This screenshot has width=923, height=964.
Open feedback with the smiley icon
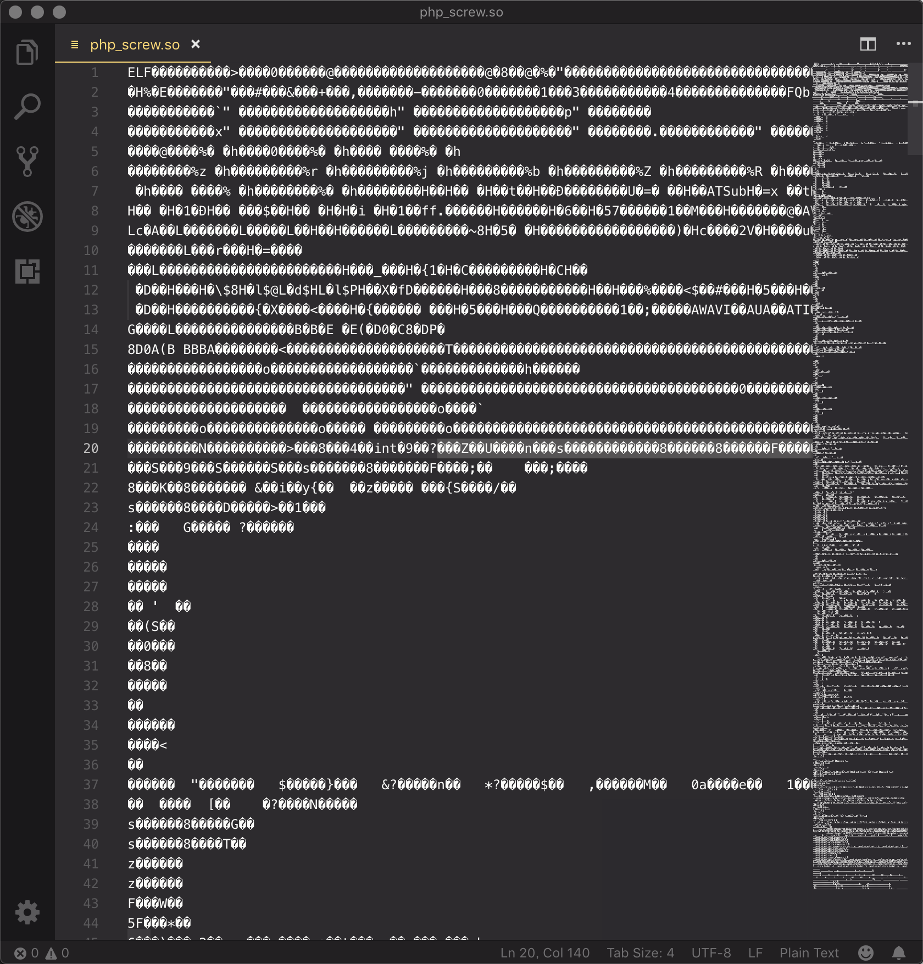point(867,953)
